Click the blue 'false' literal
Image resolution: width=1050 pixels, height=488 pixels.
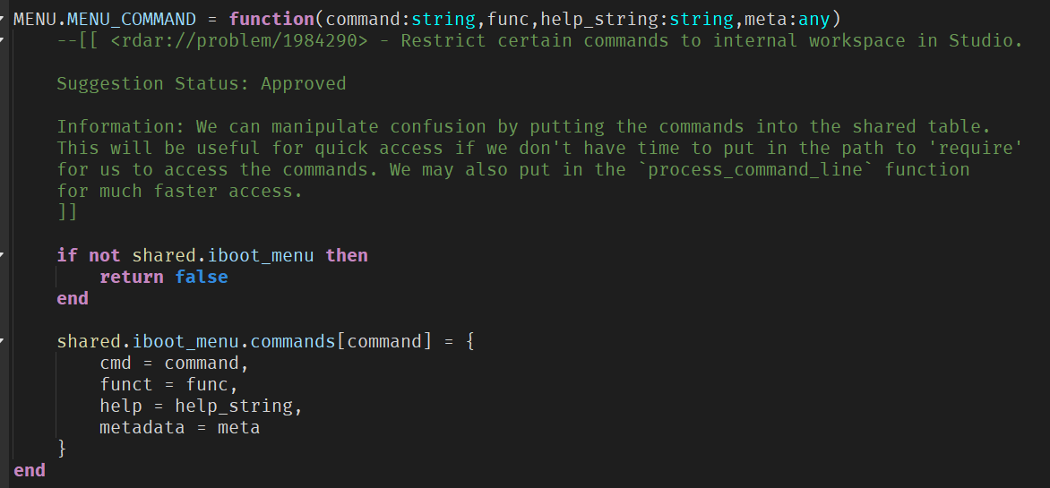(202, 277)
